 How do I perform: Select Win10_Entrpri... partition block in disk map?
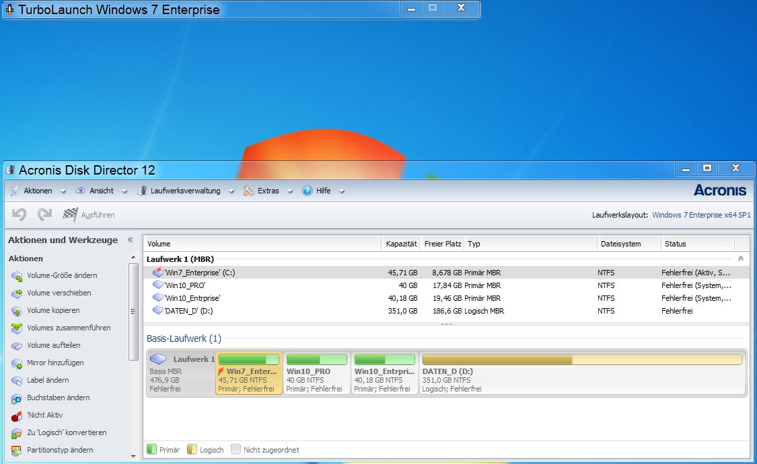(x=385, y=373)
